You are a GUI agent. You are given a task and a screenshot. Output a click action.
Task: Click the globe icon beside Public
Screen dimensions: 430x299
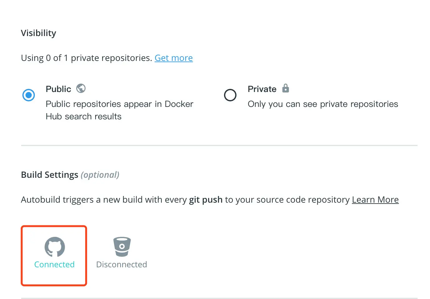tap(81, 89)
